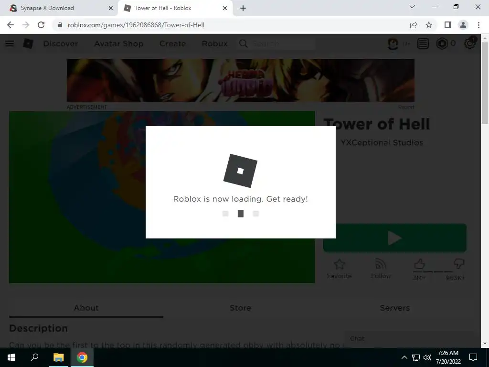The width and height of the screenshot is (489, 367).
Task: Open Windows taskbar search
Action: click(x=34, y=357)
